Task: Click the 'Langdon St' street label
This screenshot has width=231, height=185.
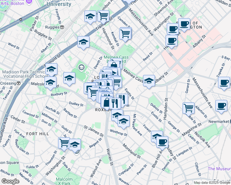Action: pyautogui.click(x=184, y=152)
